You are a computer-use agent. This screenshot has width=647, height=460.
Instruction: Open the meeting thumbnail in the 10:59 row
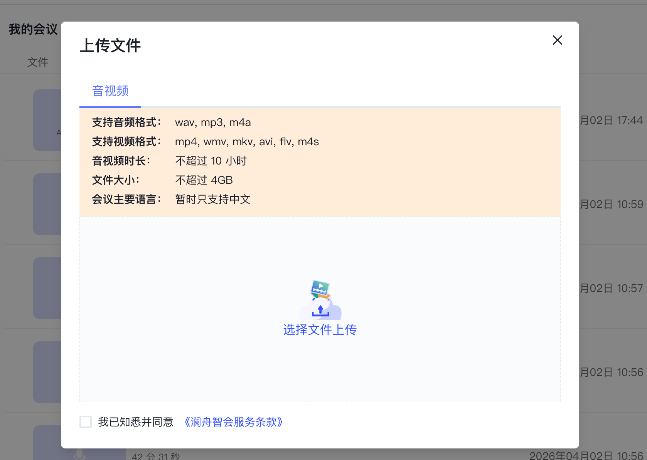pyautogui.click(x=47, y=204)
